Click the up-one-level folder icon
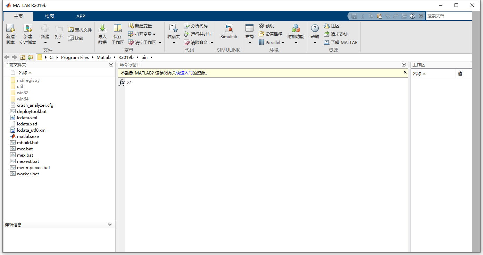The height and width of the screenshot is (255, 483). point(23,58)
